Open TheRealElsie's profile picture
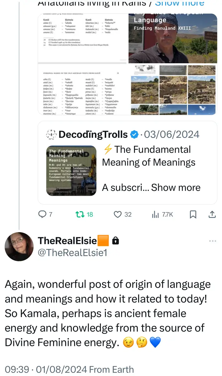The image size is (222, 376). (19, 247)
